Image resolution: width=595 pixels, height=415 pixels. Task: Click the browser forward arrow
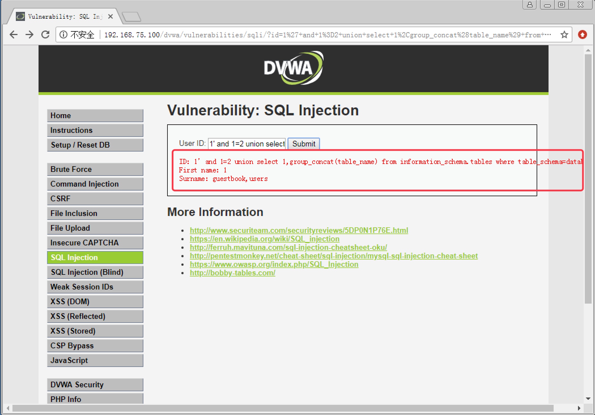tap(29, 35)
